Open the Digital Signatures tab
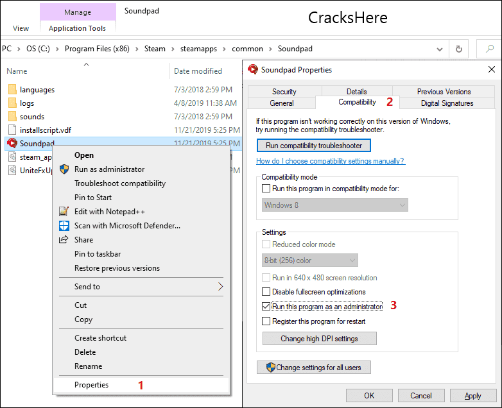The height and width of the screenshot is (408, 502). [x=447, y=103]
